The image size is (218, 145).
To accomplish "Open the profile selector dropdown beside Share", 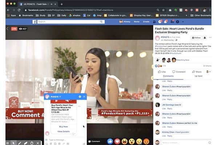I will (x=208, y=72).
